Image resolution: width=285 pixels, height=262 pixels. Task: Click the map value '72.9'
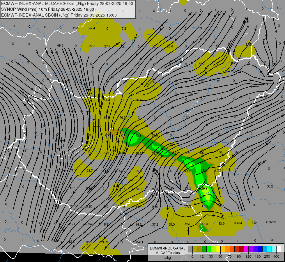pos(106,153)
